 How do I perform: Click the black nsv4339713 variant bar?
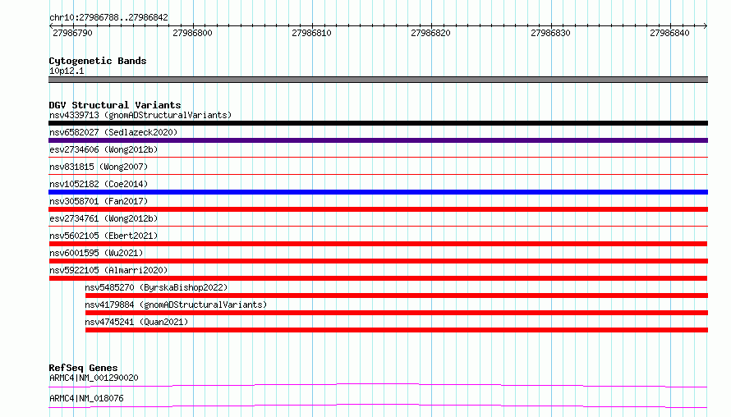coord(378,123)
